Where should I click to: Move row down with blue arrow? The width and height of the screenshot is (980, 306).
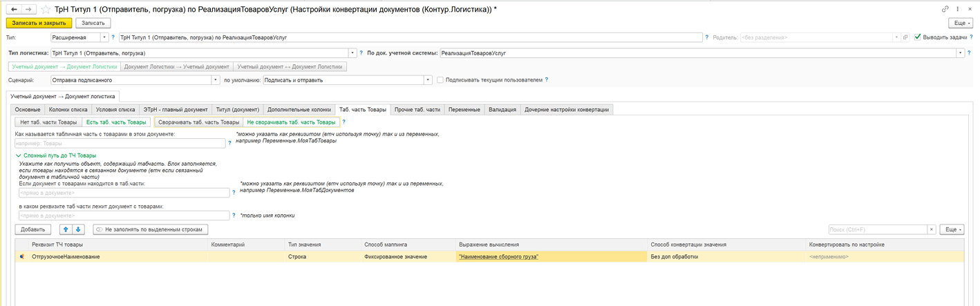point(78,229)
